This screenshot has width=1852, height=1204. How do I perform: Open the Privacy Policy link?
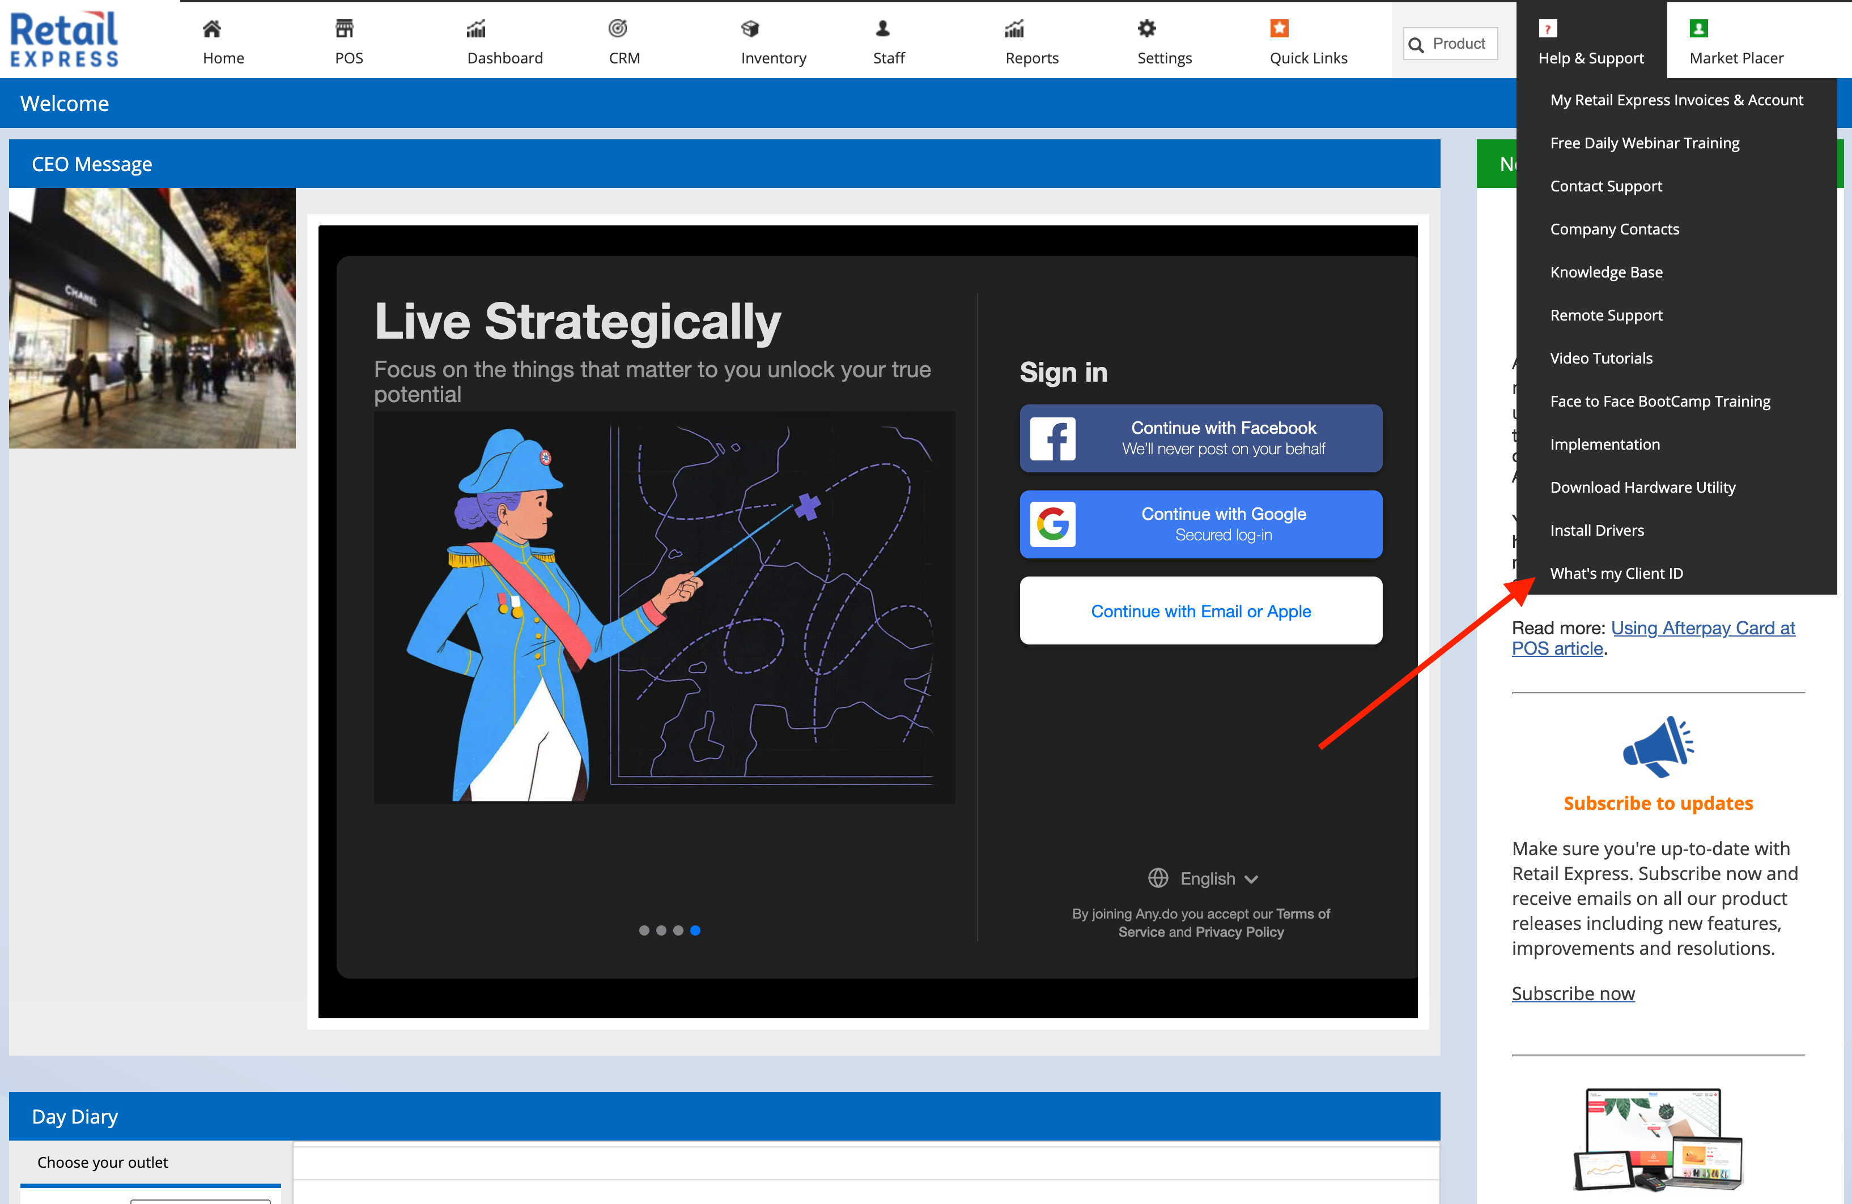pyautogui.click(x=1239, y=932)
